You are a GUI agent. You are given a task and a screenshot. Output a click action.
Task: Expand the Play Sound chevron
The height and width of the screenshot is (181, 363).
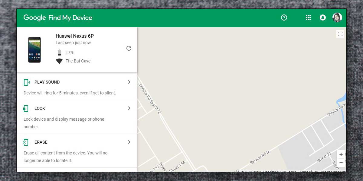(x=129, y=82)
